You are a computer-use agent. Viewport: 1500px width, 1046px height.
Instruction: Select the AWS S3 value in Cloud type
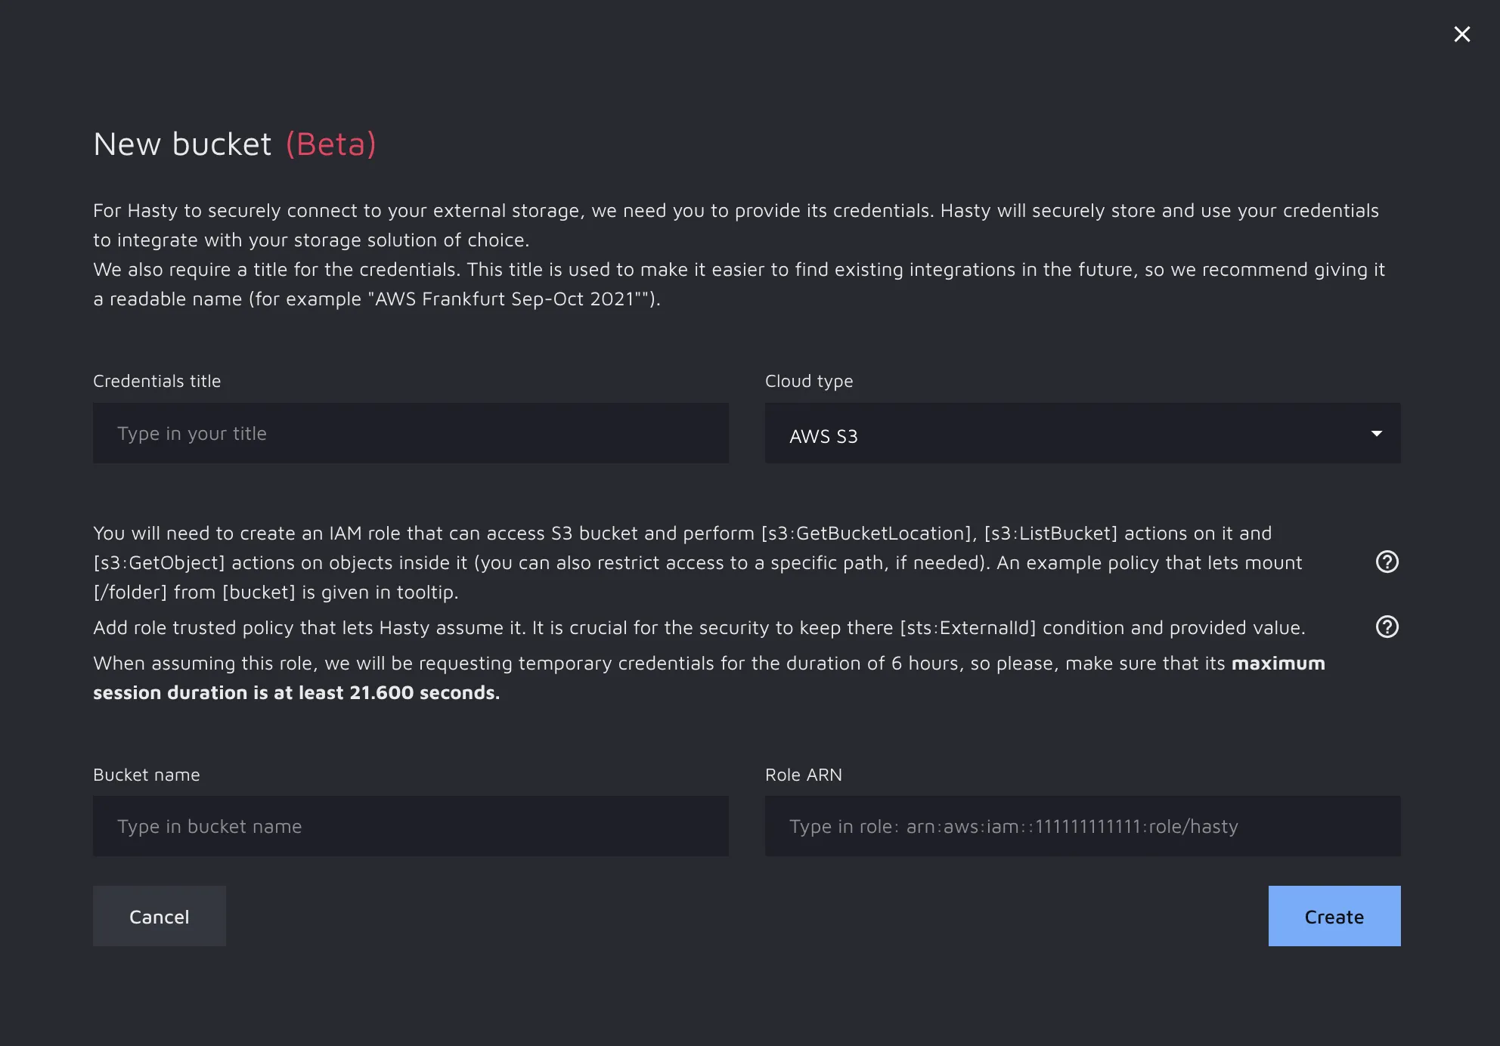pyautogui.click(x=823, y=436)
